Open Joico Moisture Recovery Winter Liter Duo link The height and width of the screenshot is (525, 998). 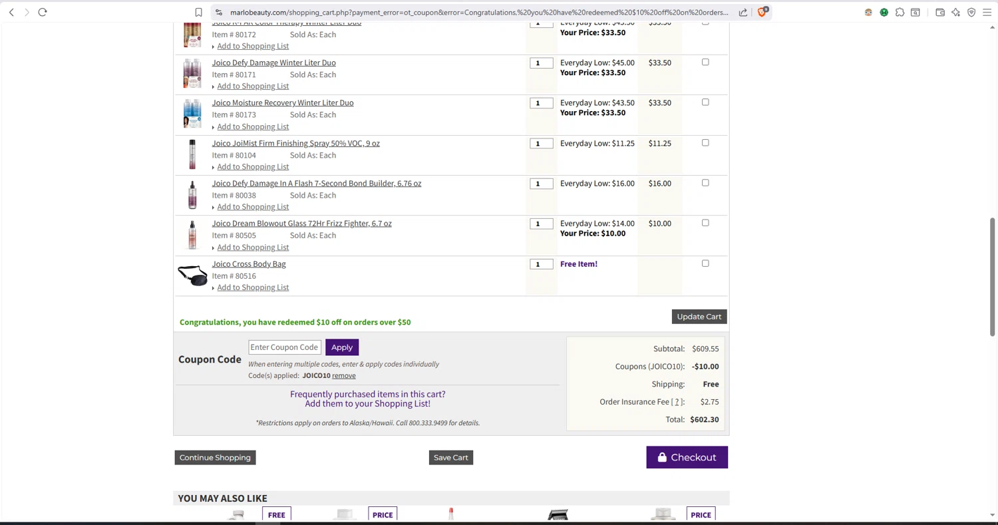(x=283, y=102)
